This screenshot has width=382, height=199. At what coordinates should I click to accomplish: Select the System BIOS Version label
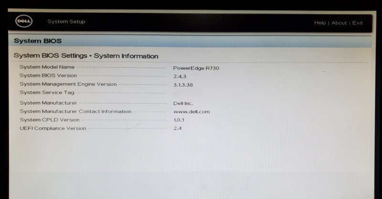(48, 75)
